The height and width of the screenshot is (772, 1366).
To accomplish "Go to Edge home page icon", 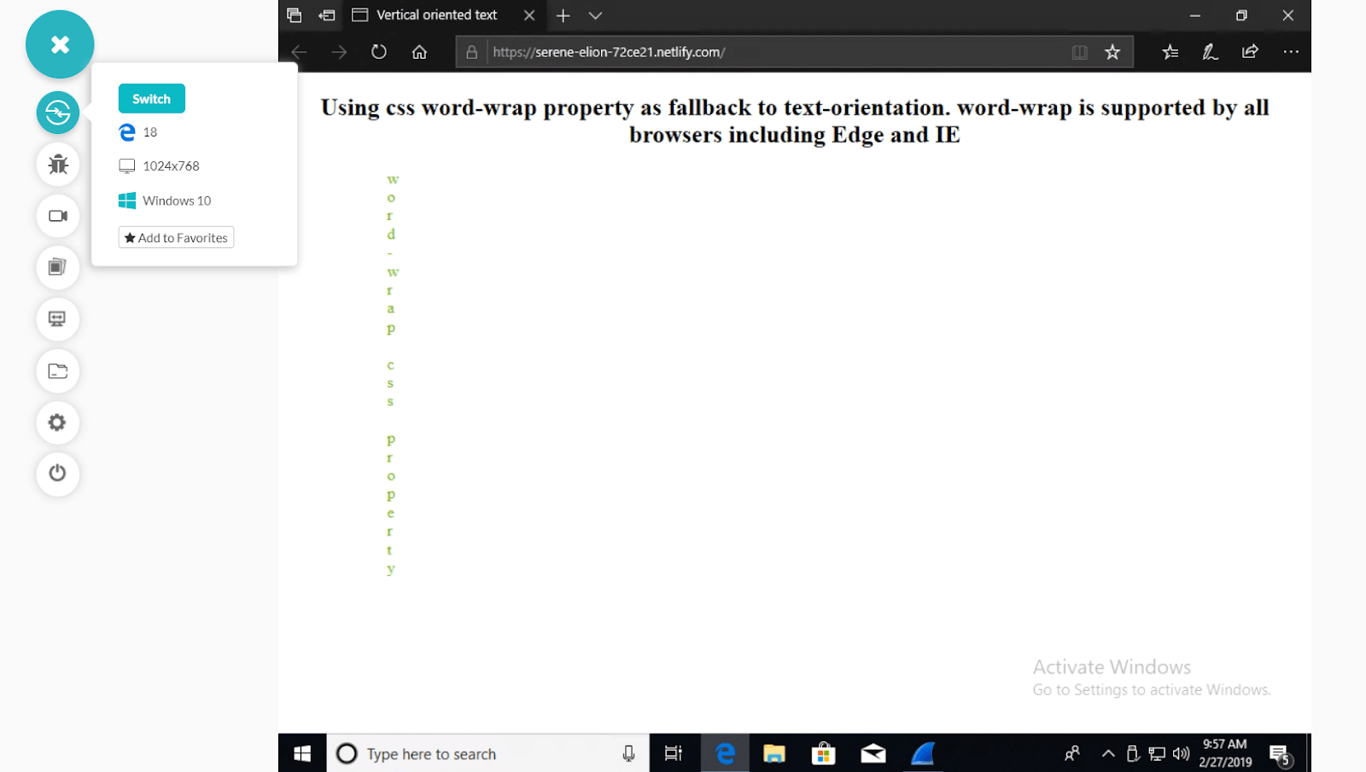I will click(x=418, y=51).
